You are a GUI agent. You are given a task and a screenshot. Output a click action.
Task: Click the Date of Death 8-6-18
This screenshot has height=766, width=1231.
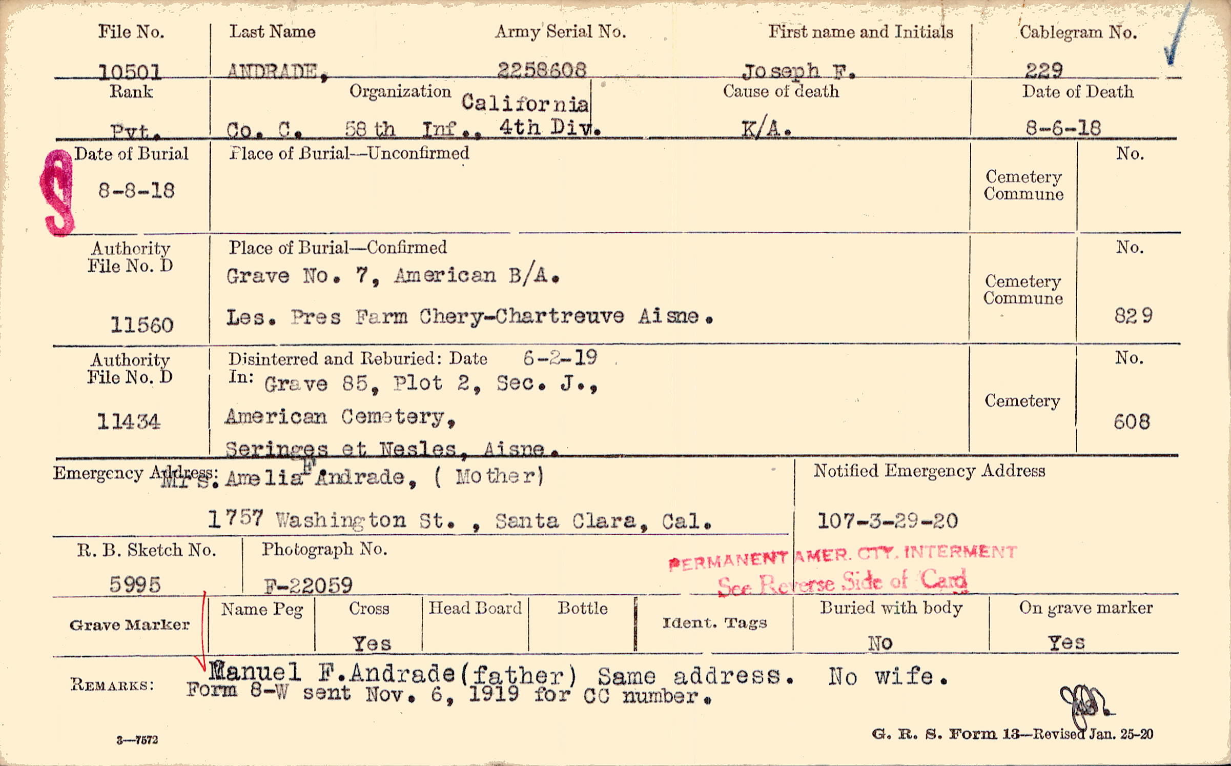point(1063,128)
